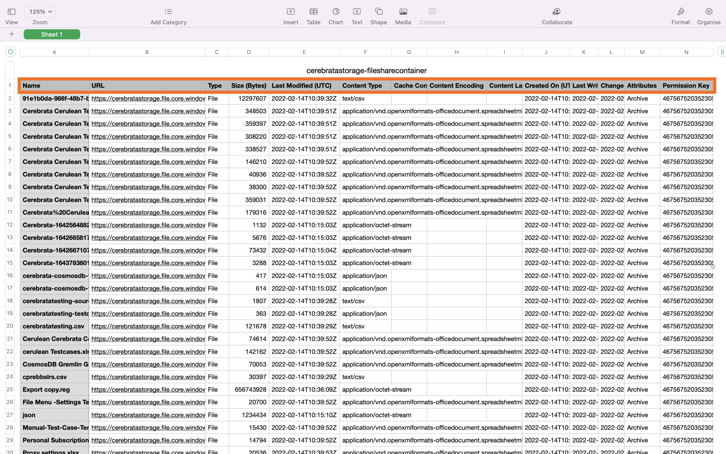This screenshot has height=454, width=726.
Task: Click the name cell cprebbslrs.csv
Action: [54, 377]
